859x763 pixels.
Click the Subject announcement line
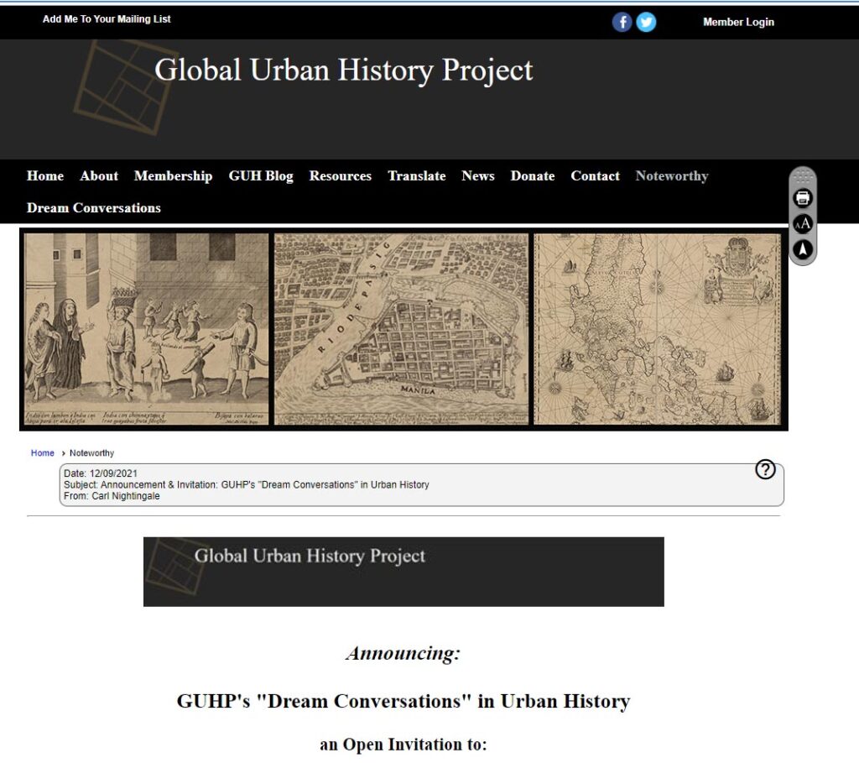(x=246, y=485)
